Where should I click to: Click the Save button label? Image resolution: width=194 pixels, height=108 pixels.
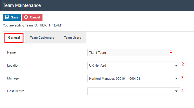(15, 17)
